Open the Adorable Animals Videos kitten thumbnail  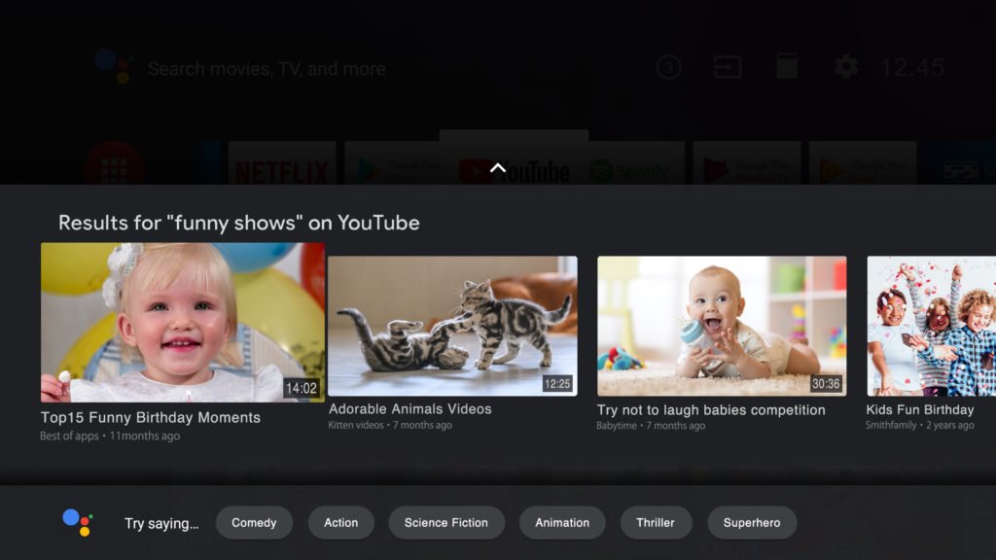(x=452, y=326)
